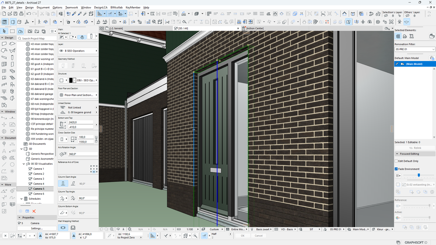
Task: Click the Save (floppy disk) icon
Action: (15, 14)
